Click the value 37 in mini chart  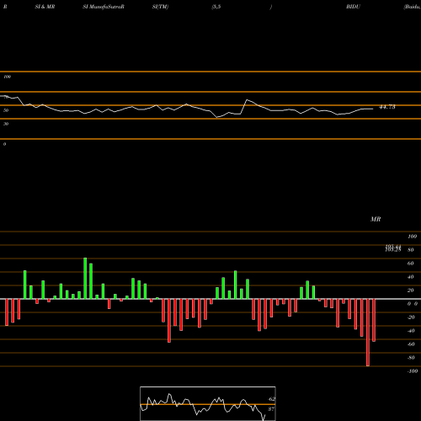tap(271, 409)
